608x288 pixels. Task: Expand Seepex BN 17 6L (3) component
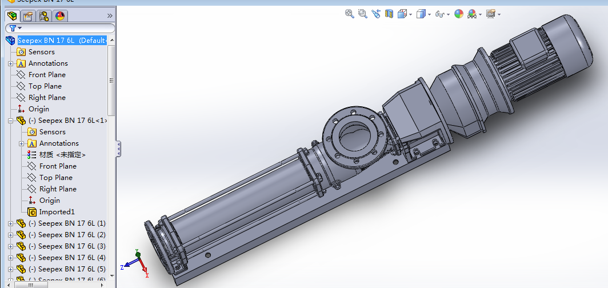point(10,246)
